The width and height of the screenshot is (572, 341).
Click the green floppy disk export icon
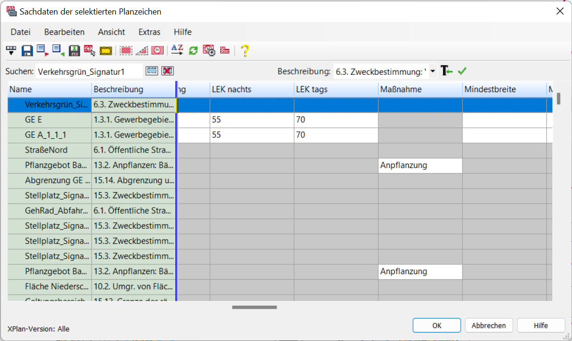(74, 51)
